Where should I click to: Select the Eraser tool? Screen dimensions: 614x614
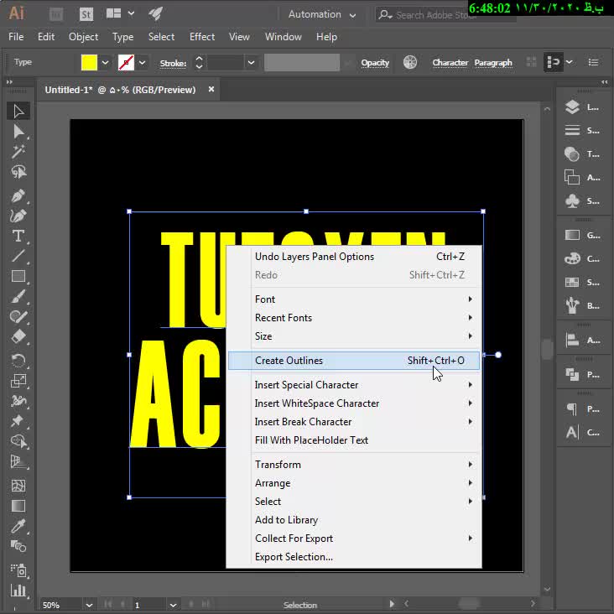18,336
